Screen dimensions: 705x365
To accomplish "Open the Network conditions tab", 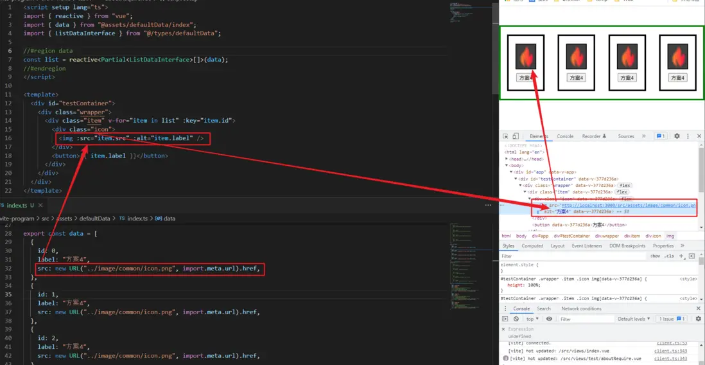I will pyautogui.click(x=581, y=308).
